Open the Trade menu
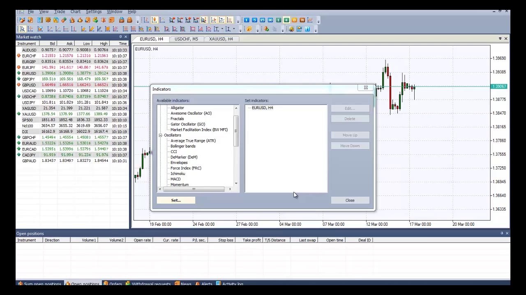526x295 pixels. coord(60,11)
